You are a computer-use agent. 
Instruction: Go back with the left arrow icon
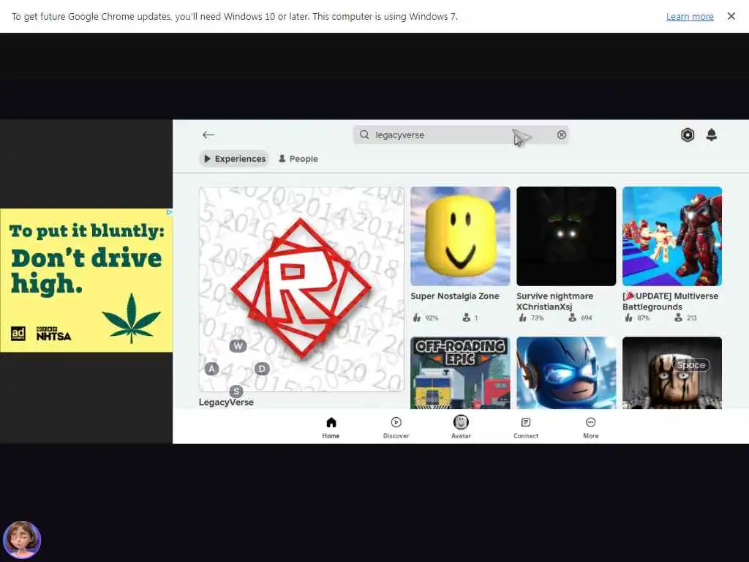[x=208, y=135]
